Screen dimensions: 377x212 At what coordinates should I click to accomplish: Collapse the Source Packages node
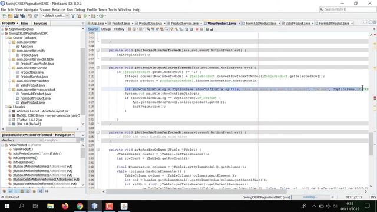(6, 38)
